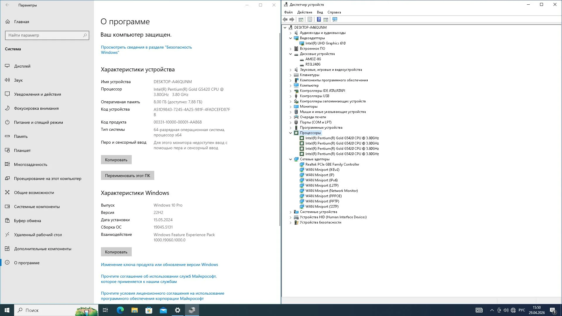
Task: Open Изменение ключа продукта link
Action: pos(160,265)
